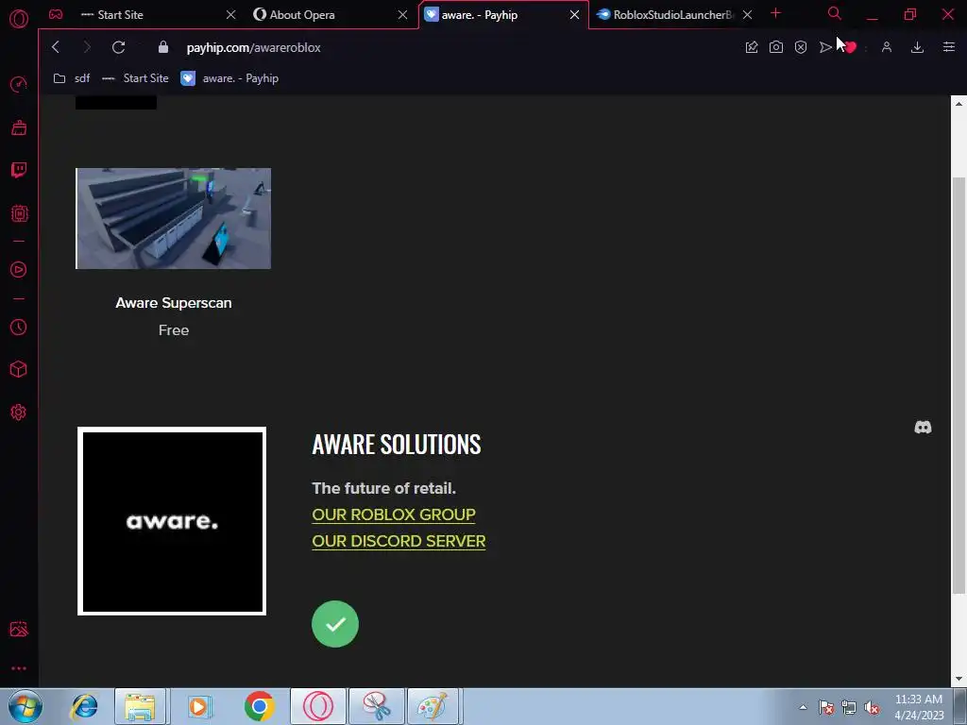Screen dimensions: 967x725
Task: Click the aware. logo image
Action: 172,521
